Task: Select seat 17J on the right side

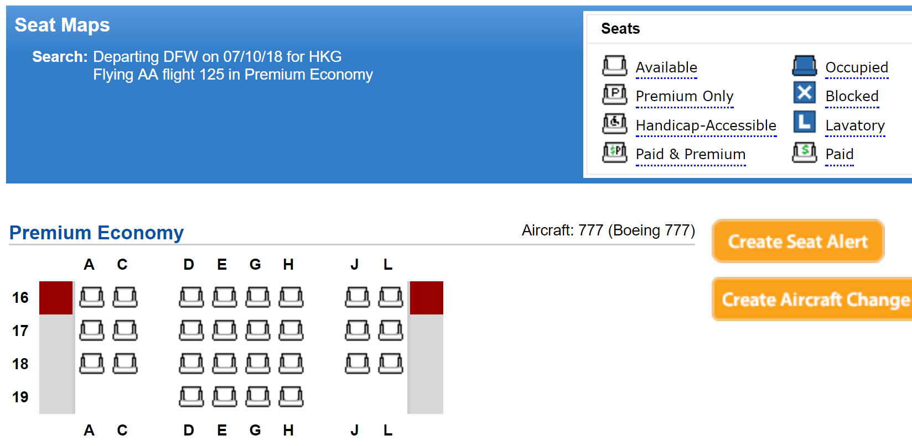Action: click(357, 330)
